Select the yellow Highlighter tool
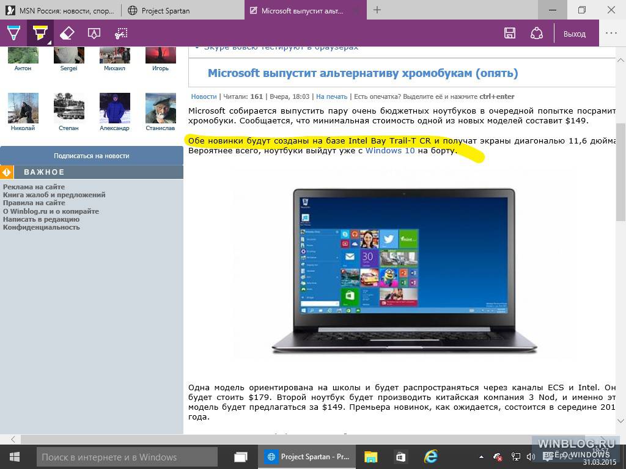Screen dimensions: 626x469 pyautogui.click(x=40, y=33)
